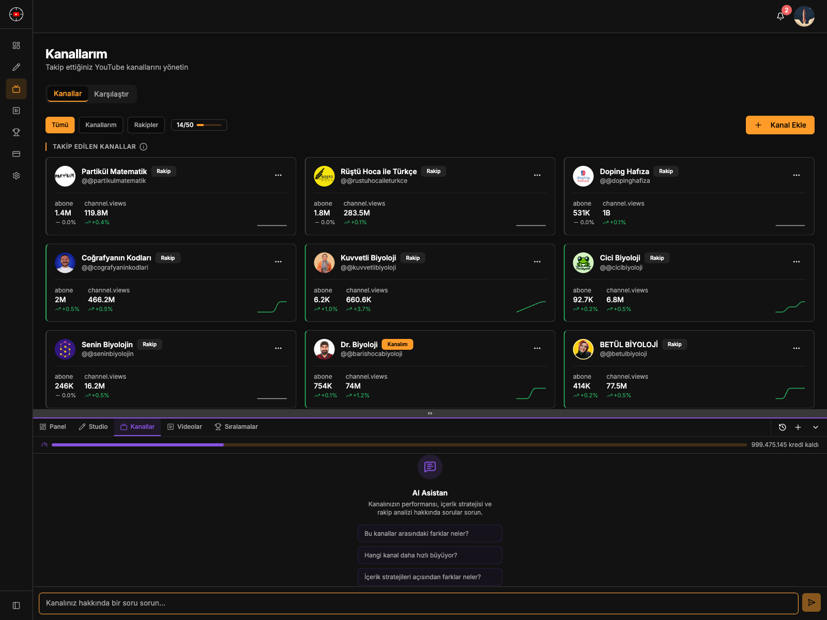
Task: Open options menu for Cici Biyoloji
Action: tap(797, 262)
